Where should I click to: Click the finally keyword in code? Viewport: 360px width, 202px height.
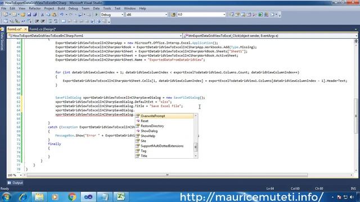[x=55, y=144]
